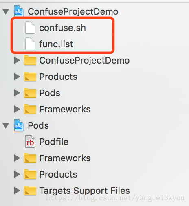
Task: Click the ConfuseProjectDemo subfolder icon
Action: 30,60
